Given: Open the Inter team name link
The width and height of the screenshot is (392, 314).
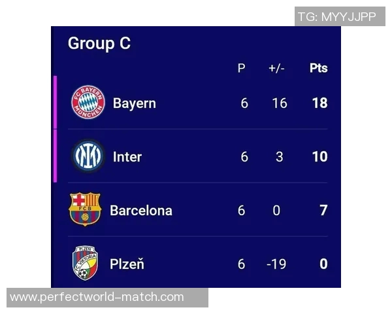Looking at the screenshot, I should [x=127, y=157].
